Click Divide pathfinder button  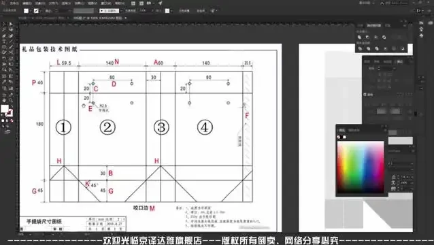(x=360, y=48)
